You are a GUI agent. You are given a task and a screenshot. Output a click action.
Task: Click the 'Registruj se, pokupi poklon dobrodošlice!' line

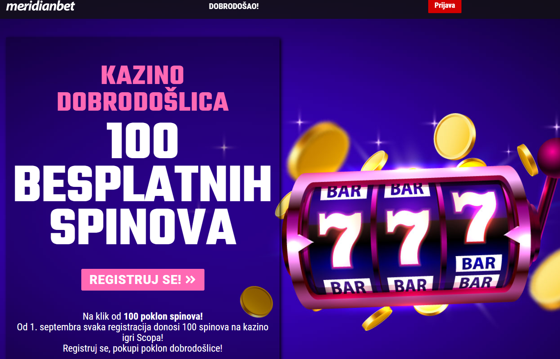(143, 348)
